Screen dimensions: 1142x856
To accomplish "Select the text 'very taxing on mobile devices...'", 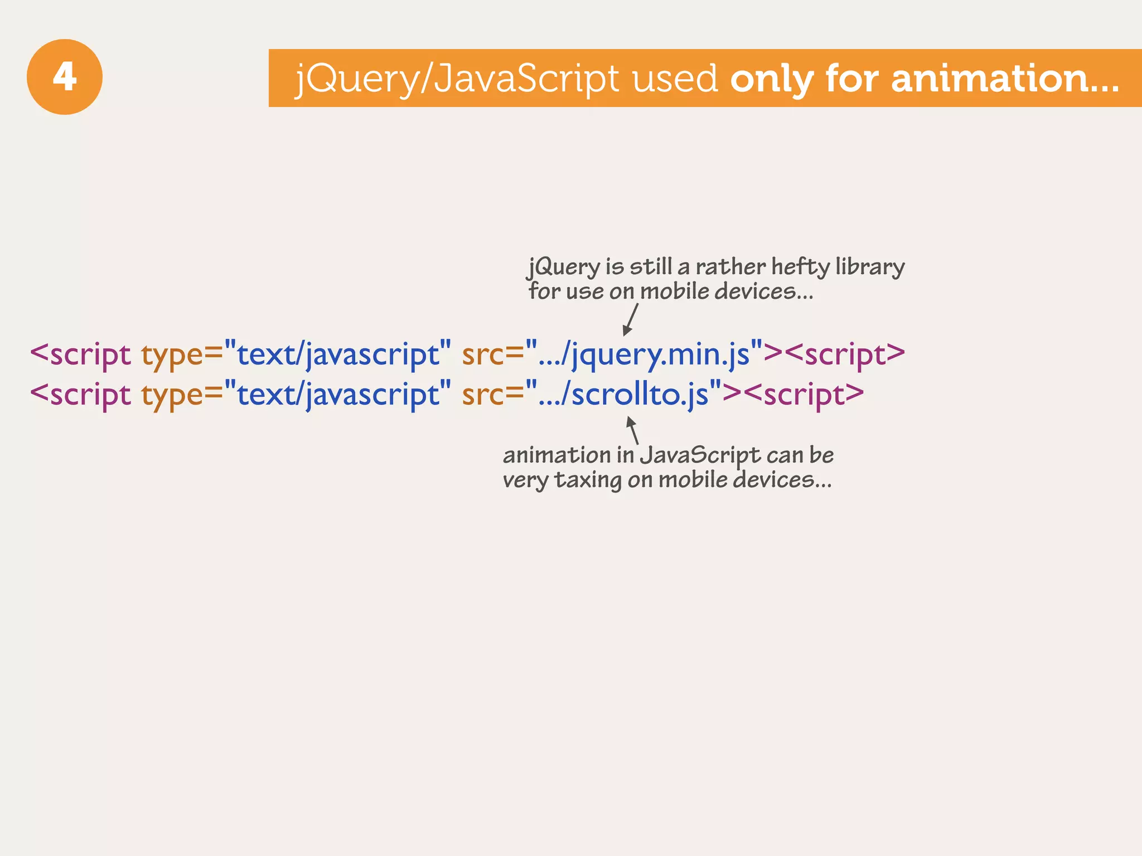I will pyautogui.click(x=667, y=480).
